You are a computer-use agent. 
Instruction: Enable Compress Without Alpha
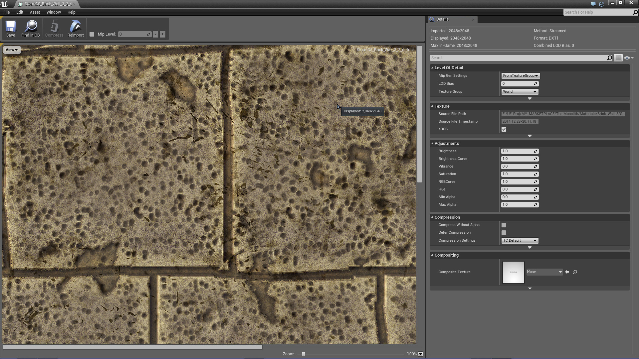(x=504, y=225)
